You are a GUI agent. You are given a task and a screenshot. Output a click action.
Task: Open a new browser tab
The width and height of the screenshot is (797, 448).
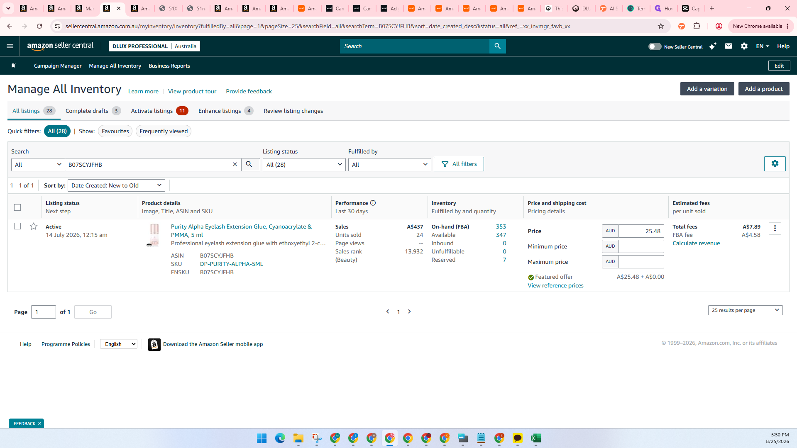point(712,8)
